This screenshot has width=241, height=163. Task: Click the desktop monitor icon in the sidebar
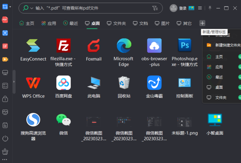coord(5,73)
